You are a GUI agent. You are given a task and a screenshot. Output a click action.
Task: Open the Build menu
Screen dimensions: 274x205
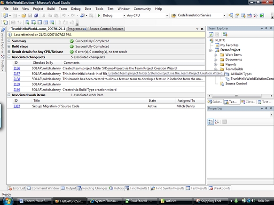tap(51, 9)
